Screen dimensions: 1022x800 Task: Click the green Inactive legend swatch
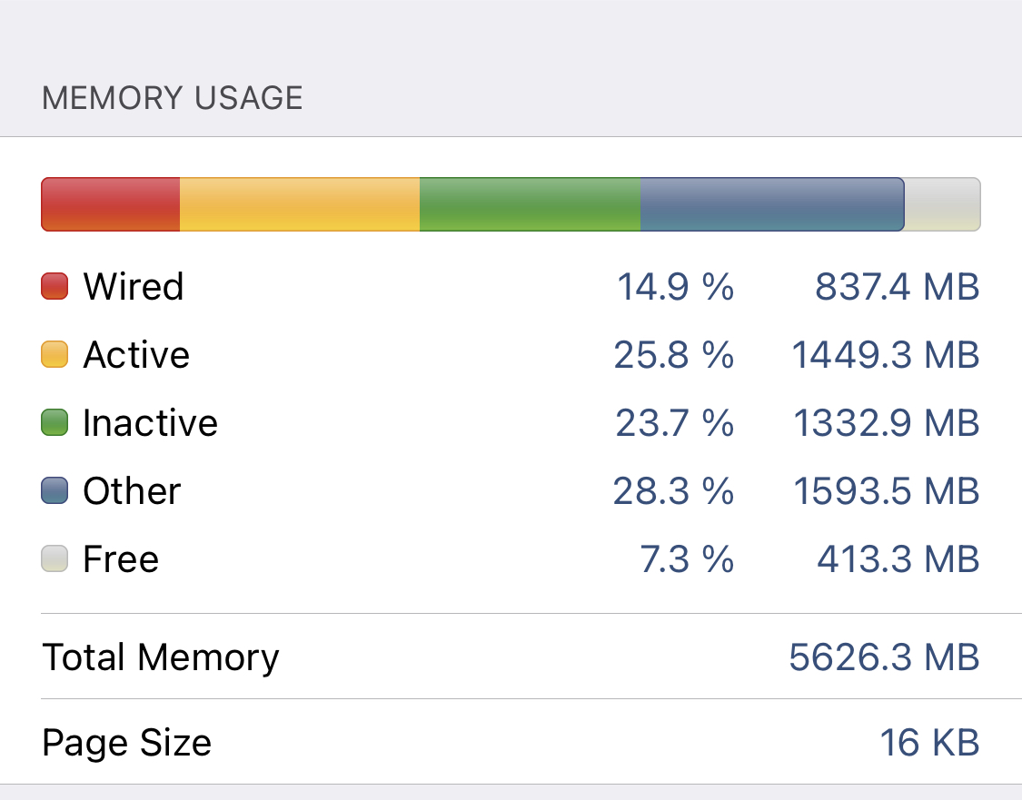(x=55, y=422)
